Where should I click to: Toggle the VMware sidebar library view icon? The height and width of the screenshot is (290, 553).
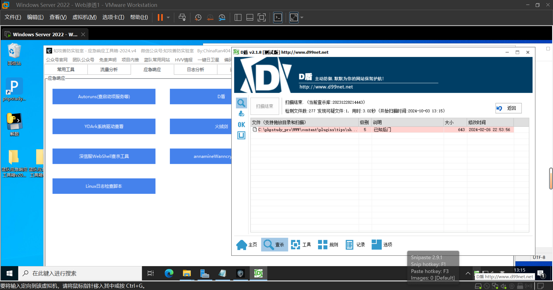pos(238,18)
